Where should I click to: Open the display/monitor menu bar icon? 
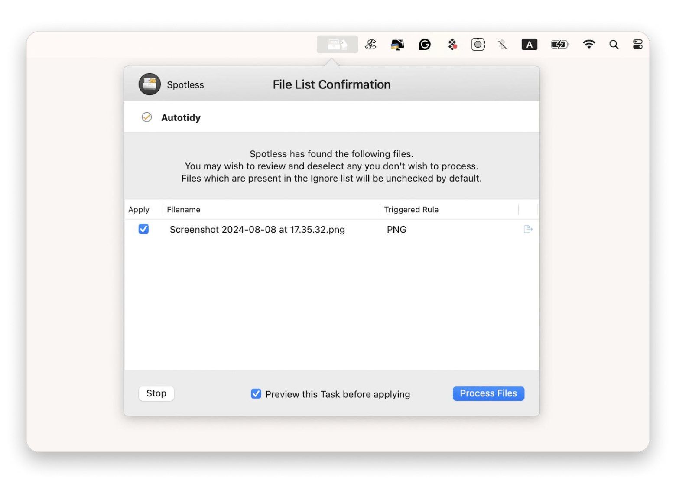[397, 45]
